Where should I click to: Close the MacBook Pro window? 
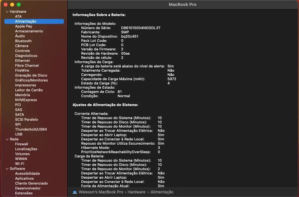(6, 5)
